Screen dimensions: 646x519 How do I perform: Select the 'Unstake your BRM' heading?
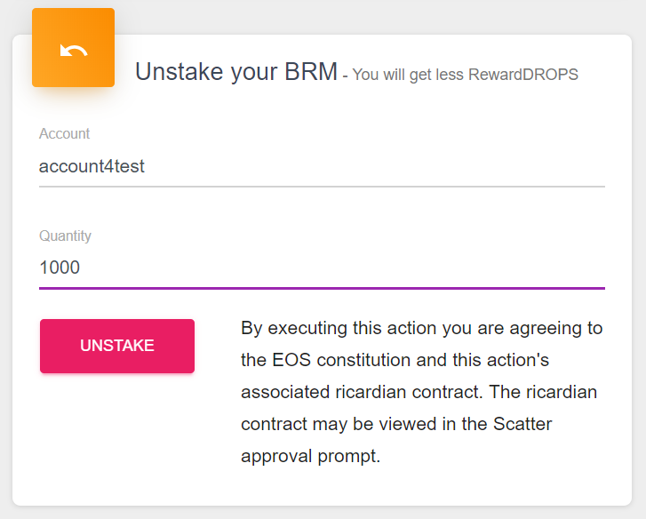click(x=236, y=72)
